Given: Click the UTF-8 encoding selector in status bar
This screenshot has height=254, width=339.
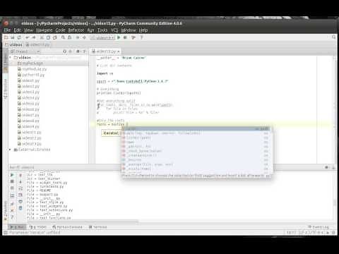Looking at the screenshot, I should click(316, 233).
